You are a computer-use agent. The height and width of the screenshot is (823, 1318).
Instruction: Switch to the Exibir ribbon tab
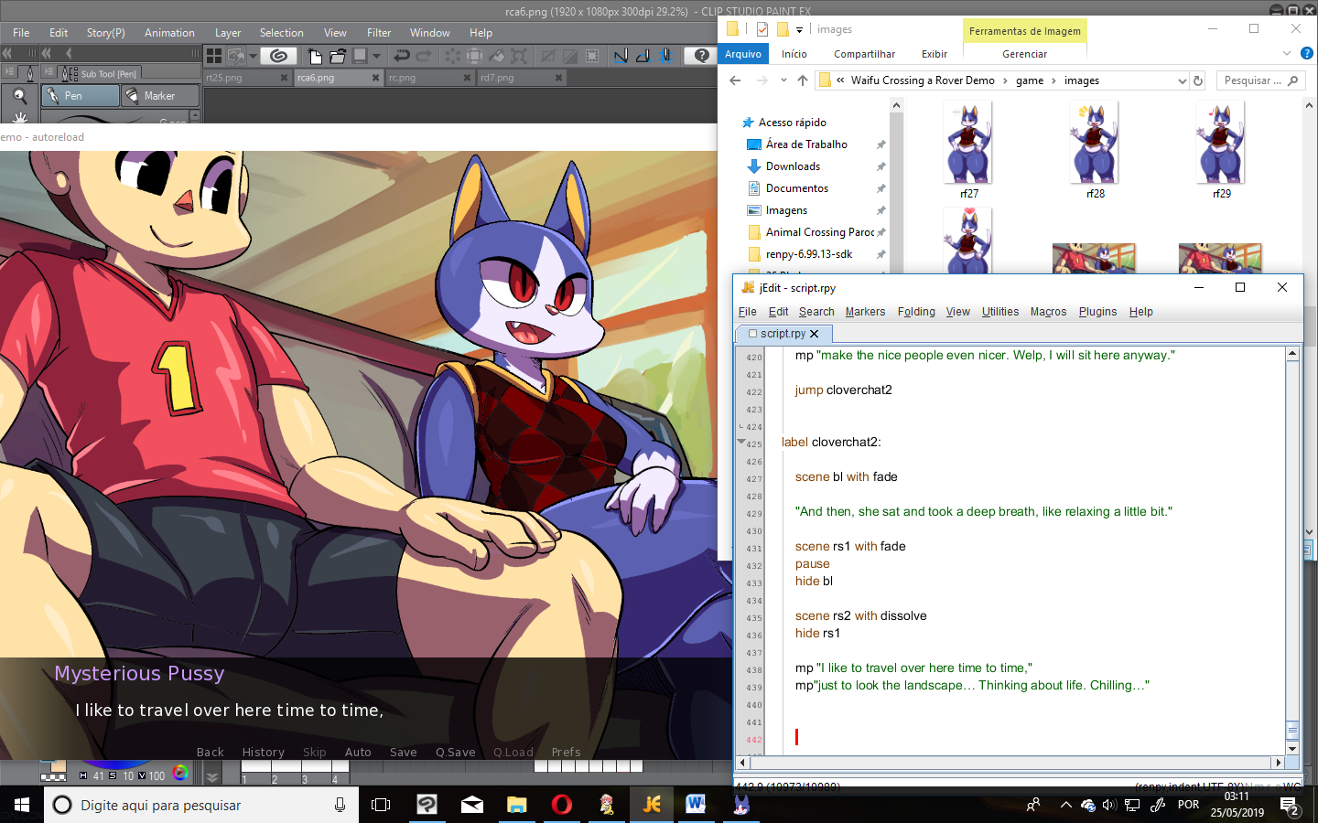click(x=934, y=54)
